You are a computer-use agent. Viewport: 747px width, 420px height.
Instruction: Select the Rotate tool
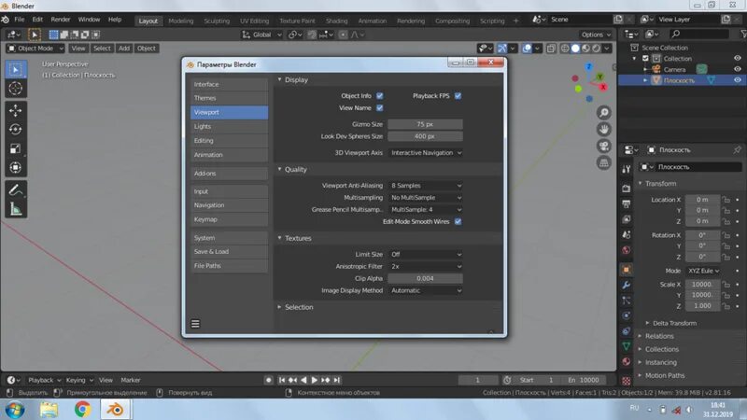coord(15,130)
